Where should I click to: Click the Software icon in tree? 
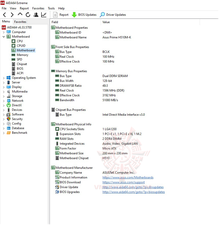tap(9, 114)
